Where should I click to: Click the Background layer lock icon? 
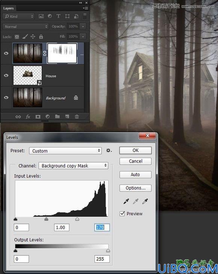[x=76, y=98]
